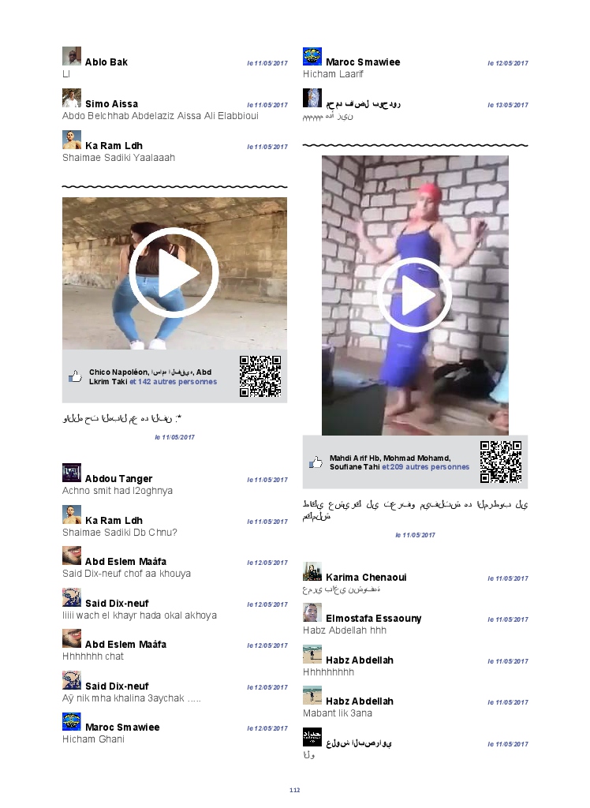Viewport: 590px width, 808px height.
Task: Open Elmostafa Essaouny's avatar
Action: tap(312, 612)
